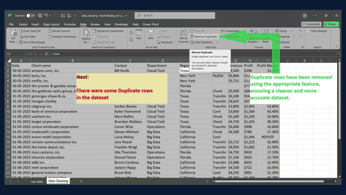Screen dimensions: 346x195
Task: Collapse the ribbon with chevron
Action: 337,46
